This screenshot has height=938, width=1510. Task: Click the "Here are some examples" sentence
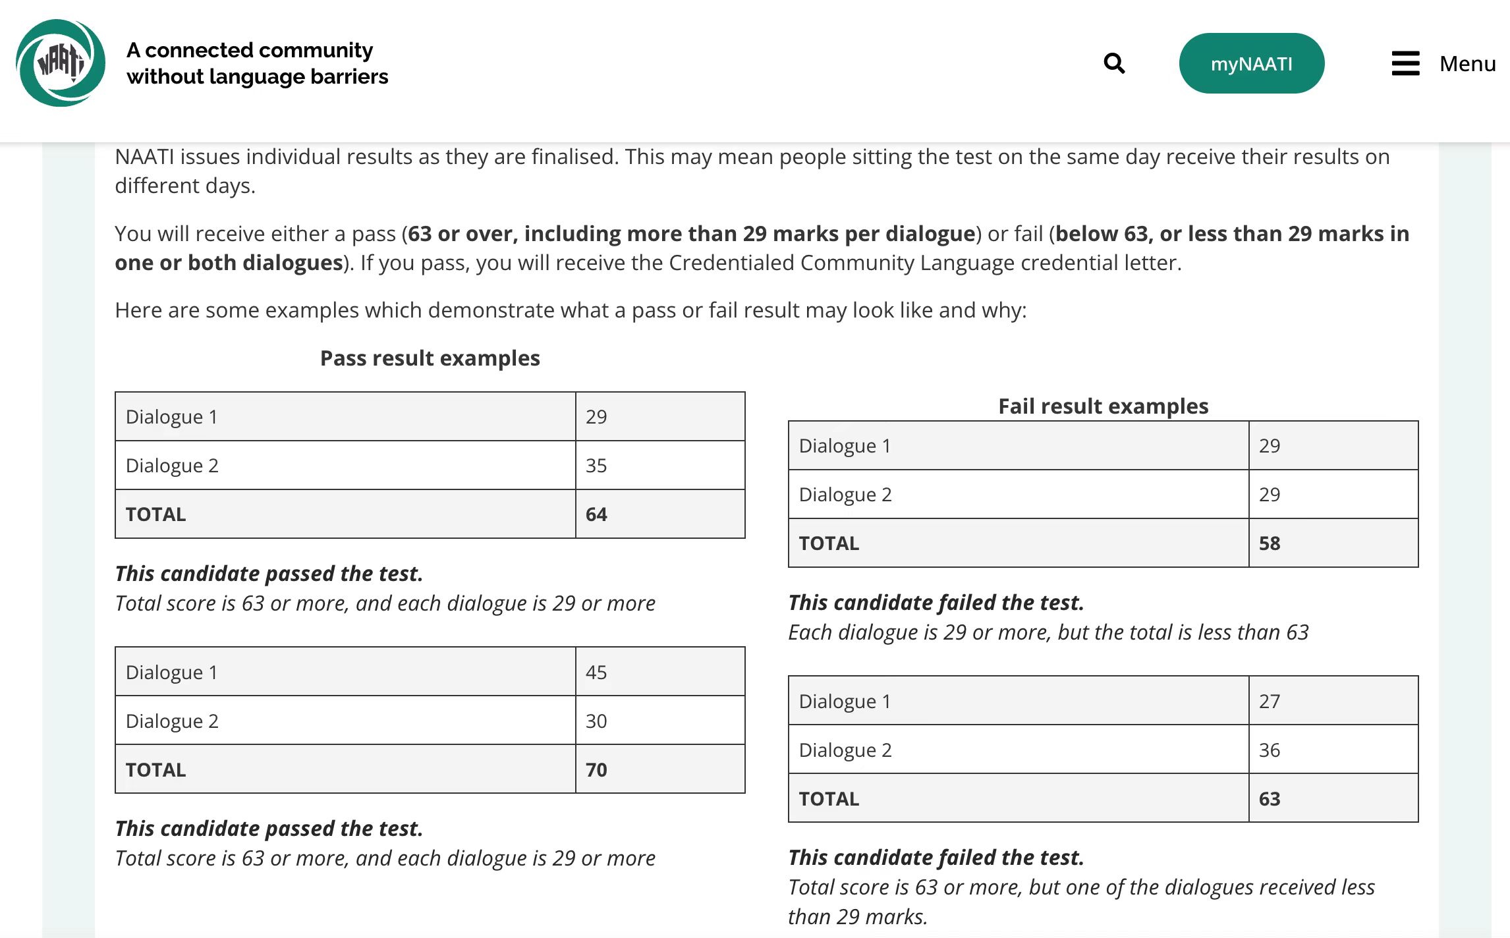click(571, 310)
